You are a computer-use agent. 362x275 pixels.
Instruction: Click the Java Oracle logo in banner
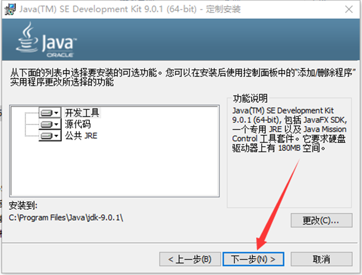46,40
